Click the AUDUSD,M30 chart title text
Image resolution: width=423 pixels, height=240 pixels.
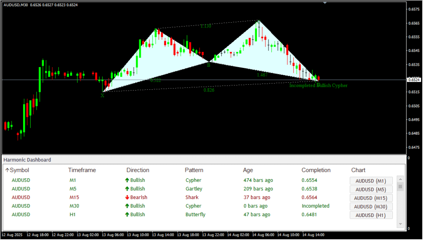click(16, 5)
